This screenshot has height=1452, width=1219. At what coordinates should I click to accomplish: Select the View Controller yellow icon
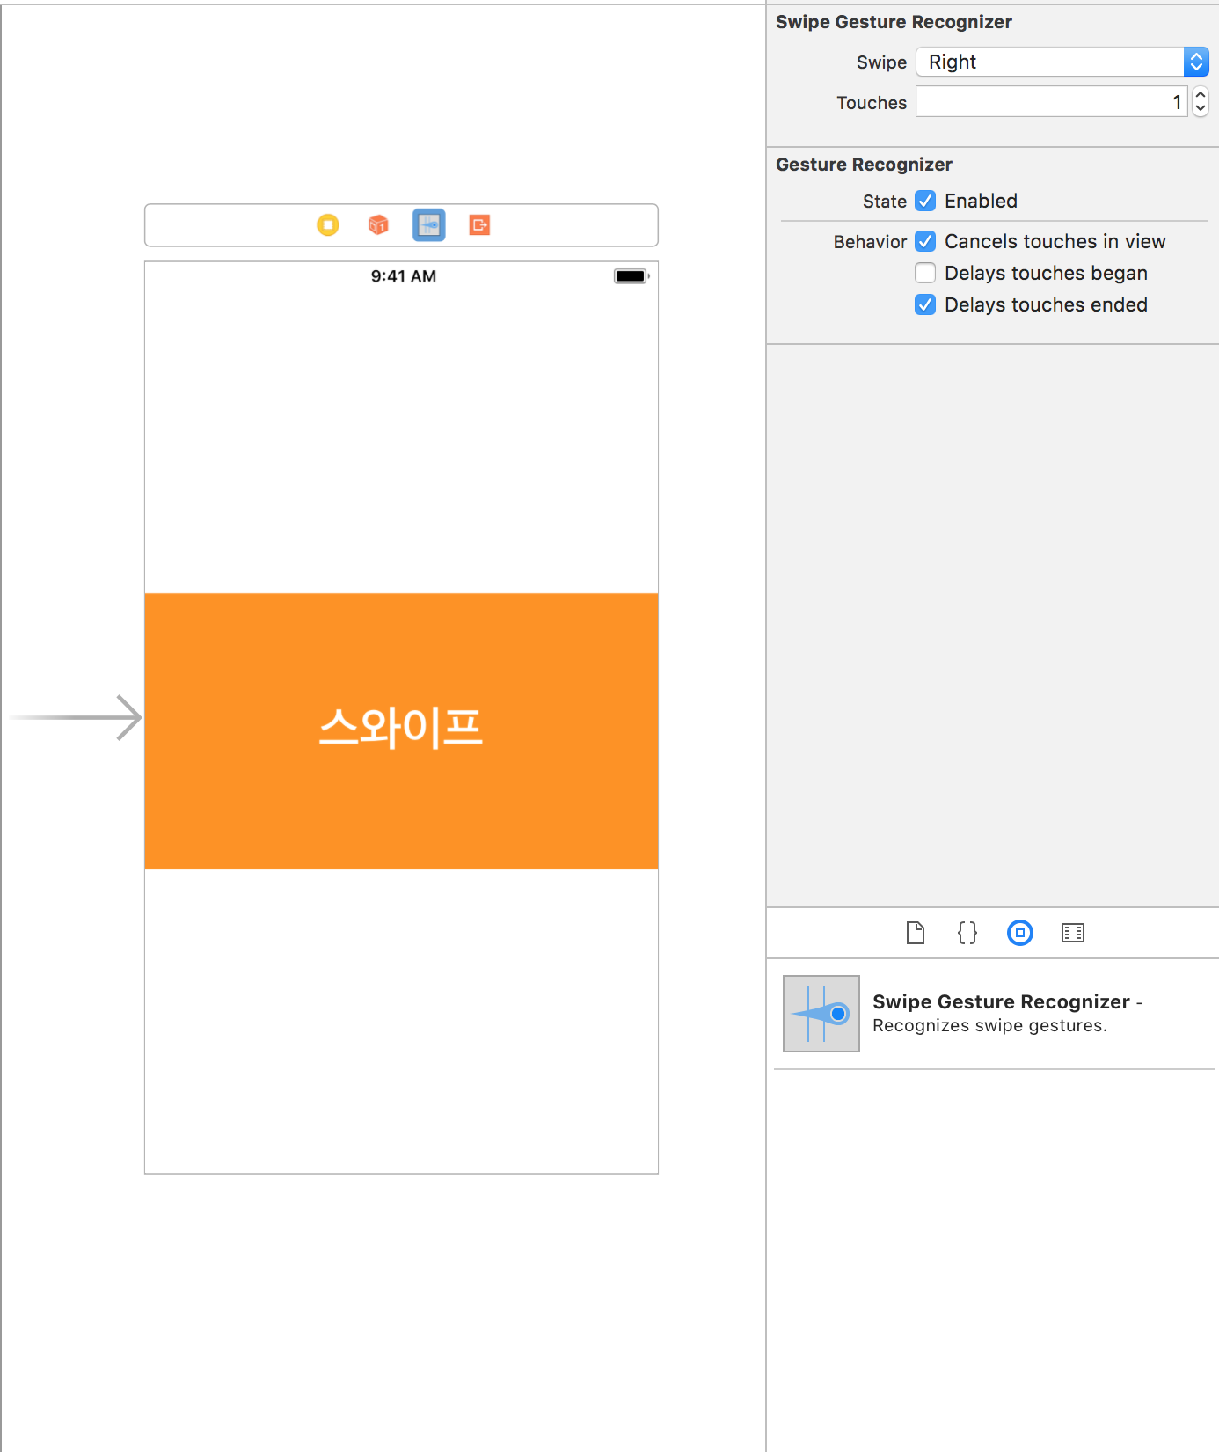pos(328,225)
